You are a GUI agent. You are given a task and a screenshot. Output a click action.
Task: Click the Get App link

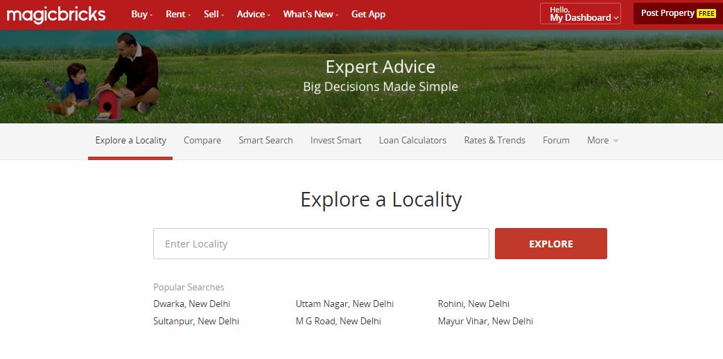tap(368, 14)
